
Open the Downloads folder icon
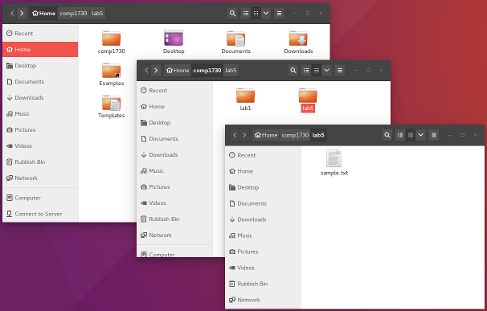(x=298, y=43)
